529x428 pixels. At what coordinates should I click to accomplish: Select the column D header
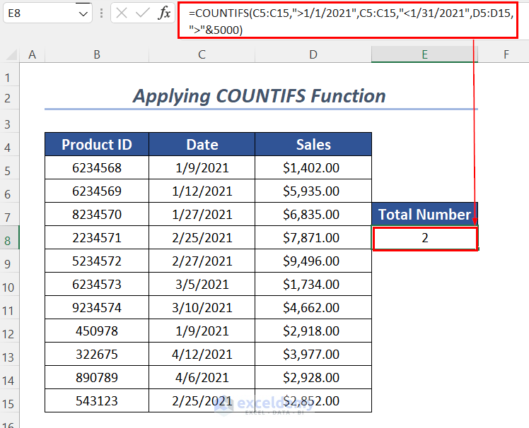[313, 54]
